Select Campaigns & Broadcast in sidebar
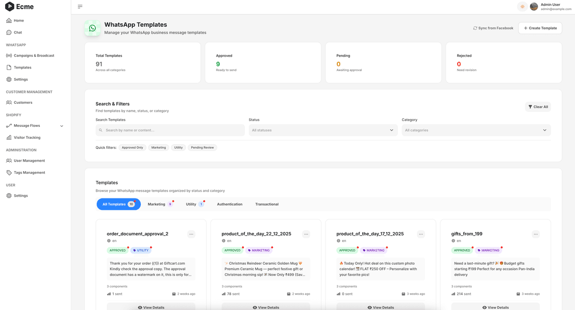Image resolution: width=575 pixels, height=310 pixels. click(x=34, y=55)
